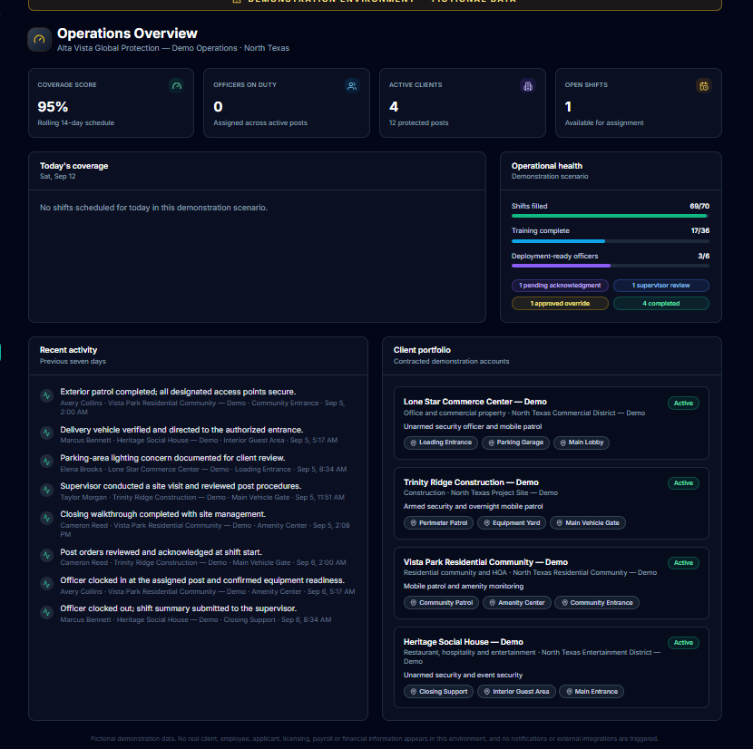This screenshot has height=749, width=753.
Task: Click the Delivery vehicle verified activity text
Action: pos(181,430)
